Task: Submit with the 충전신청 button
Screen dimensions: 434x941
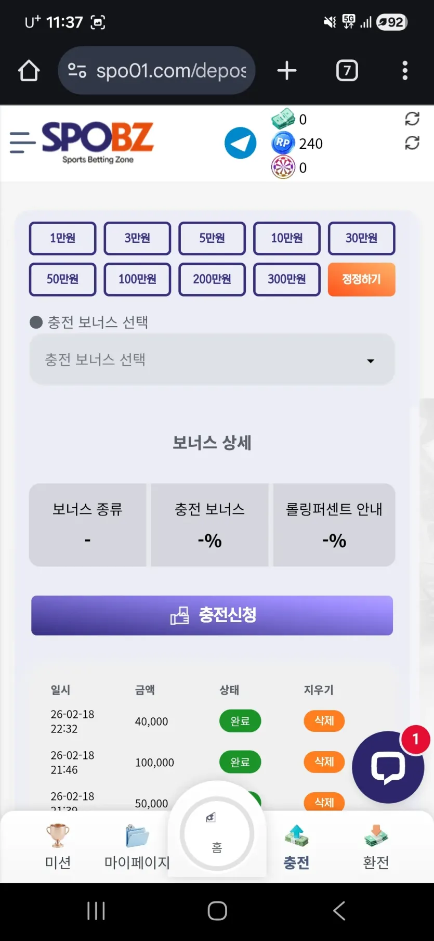Action: pyautogui.click(x=212, y=615)
